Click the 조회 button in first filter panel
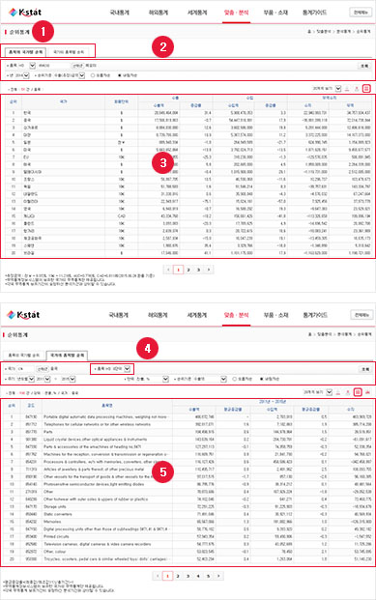The height and width of the screenshot is (600, 376). point(364,66)
